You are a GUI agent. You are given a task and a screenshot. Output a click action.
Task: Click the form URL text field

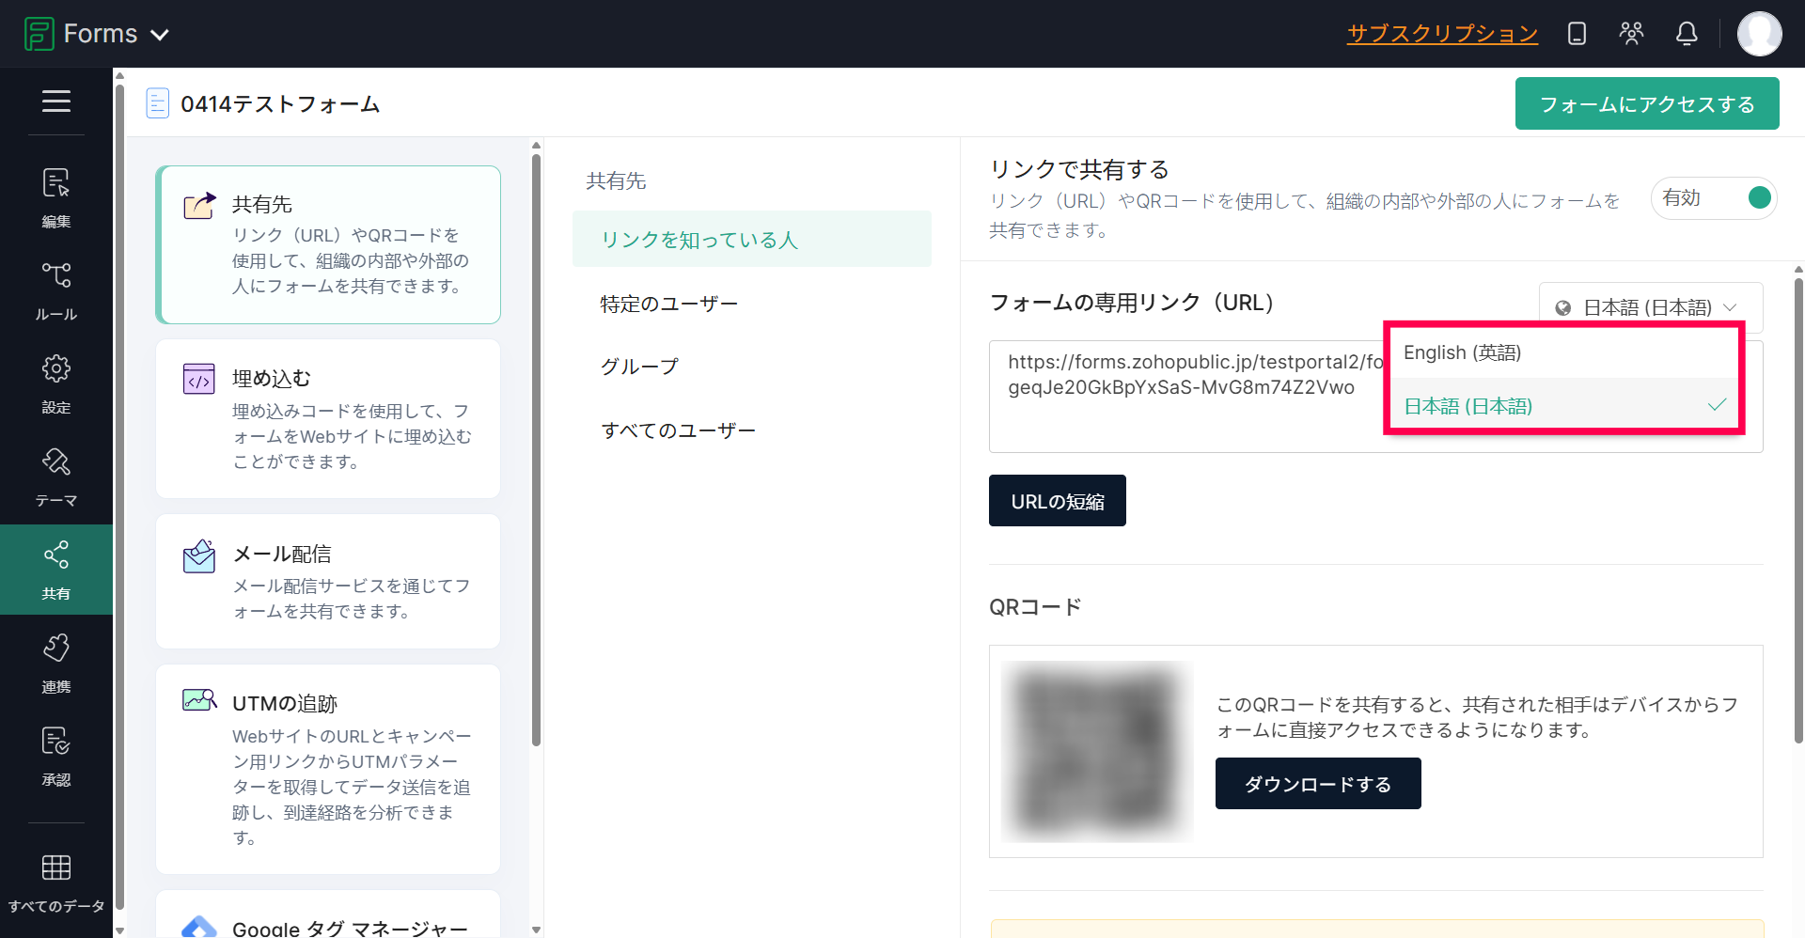[x=1185, y=395]
